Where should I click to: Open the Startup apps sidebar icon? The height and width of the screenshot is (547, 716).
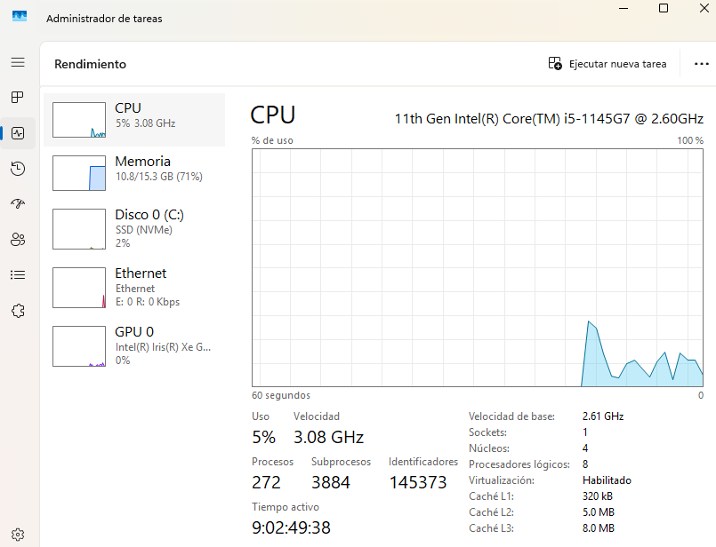[18, 204]
